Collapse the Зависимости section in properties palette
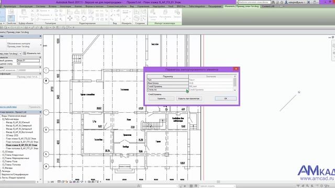The height and width of the screenshot is (188, 335). pyautogui.click(x=40, y=57)
